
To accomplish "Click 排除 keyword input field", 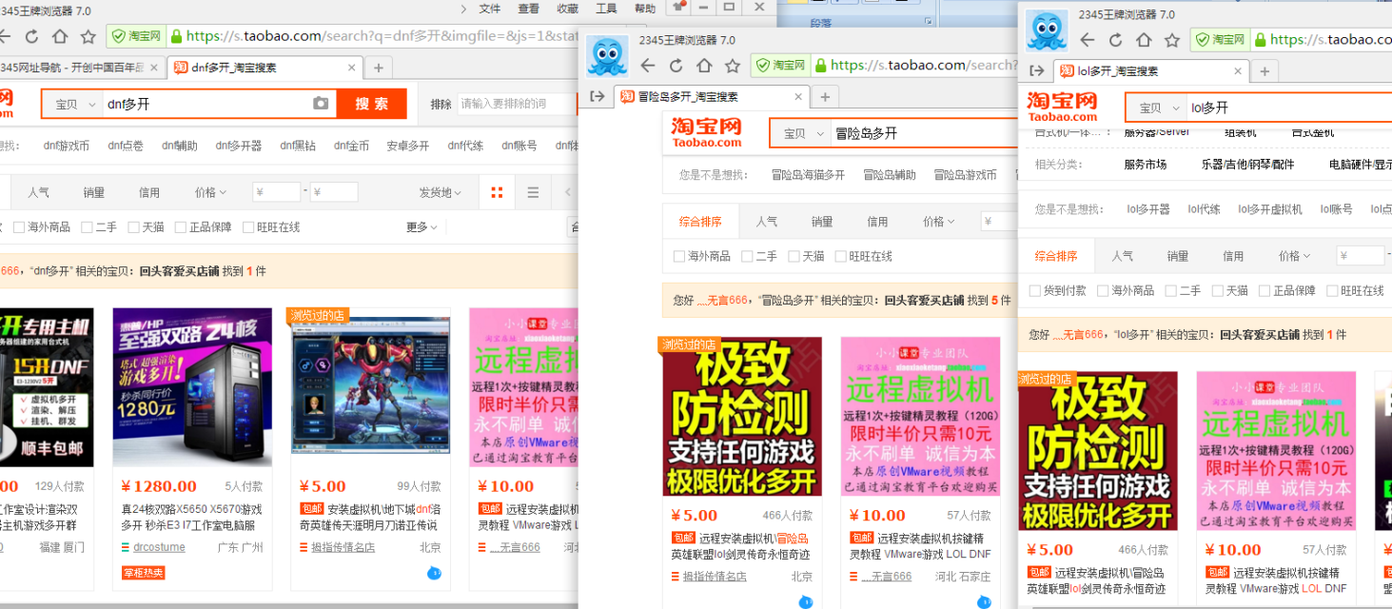I will click(515, 104).
